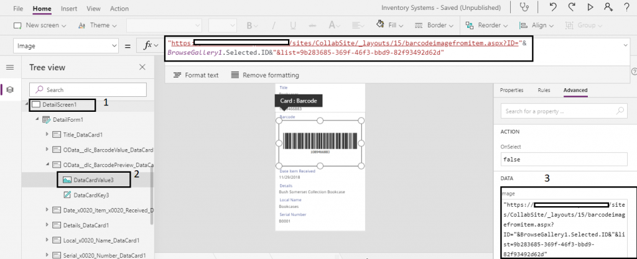This screenshot has height=259, width=637.
Task: Toggle Strikethrough formatting
Action: pos(313,25)
